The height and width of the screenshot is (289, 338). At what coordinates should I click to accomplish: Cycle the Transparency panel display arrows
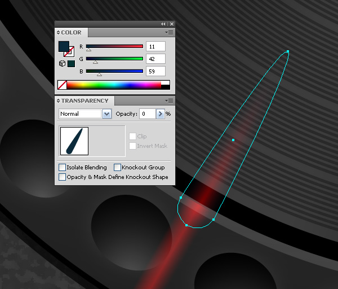tap(58, 101)
